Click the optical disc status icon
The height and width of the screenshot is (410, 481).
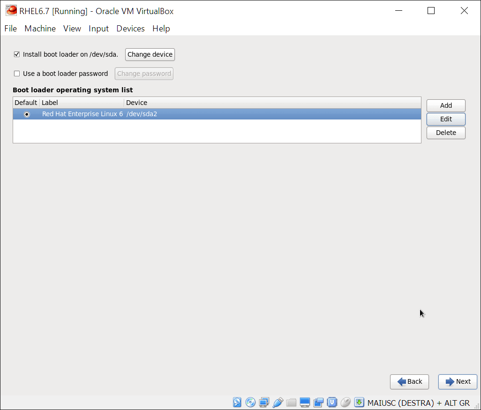(x=250, y=402)
